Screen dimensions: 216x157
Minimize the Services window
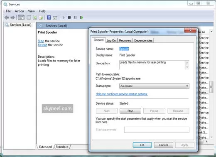click(191, 3)
